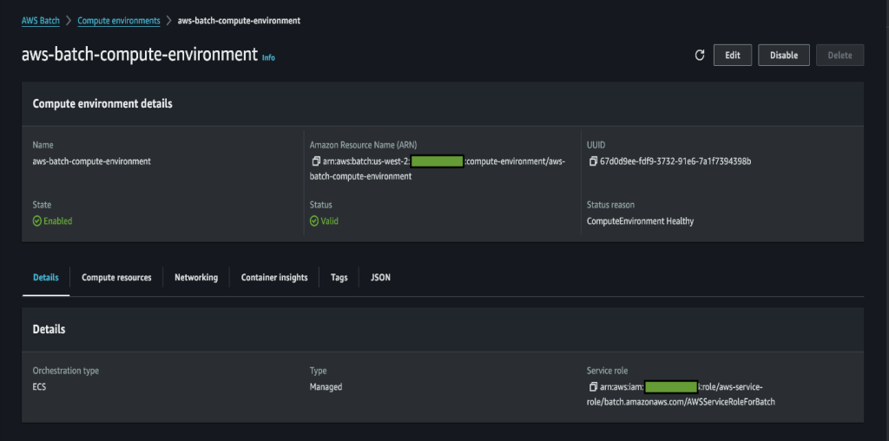Click the aws-batch-compute-environment breadcrumb text
Screen dimensions: 889x441
pos(240,21)
